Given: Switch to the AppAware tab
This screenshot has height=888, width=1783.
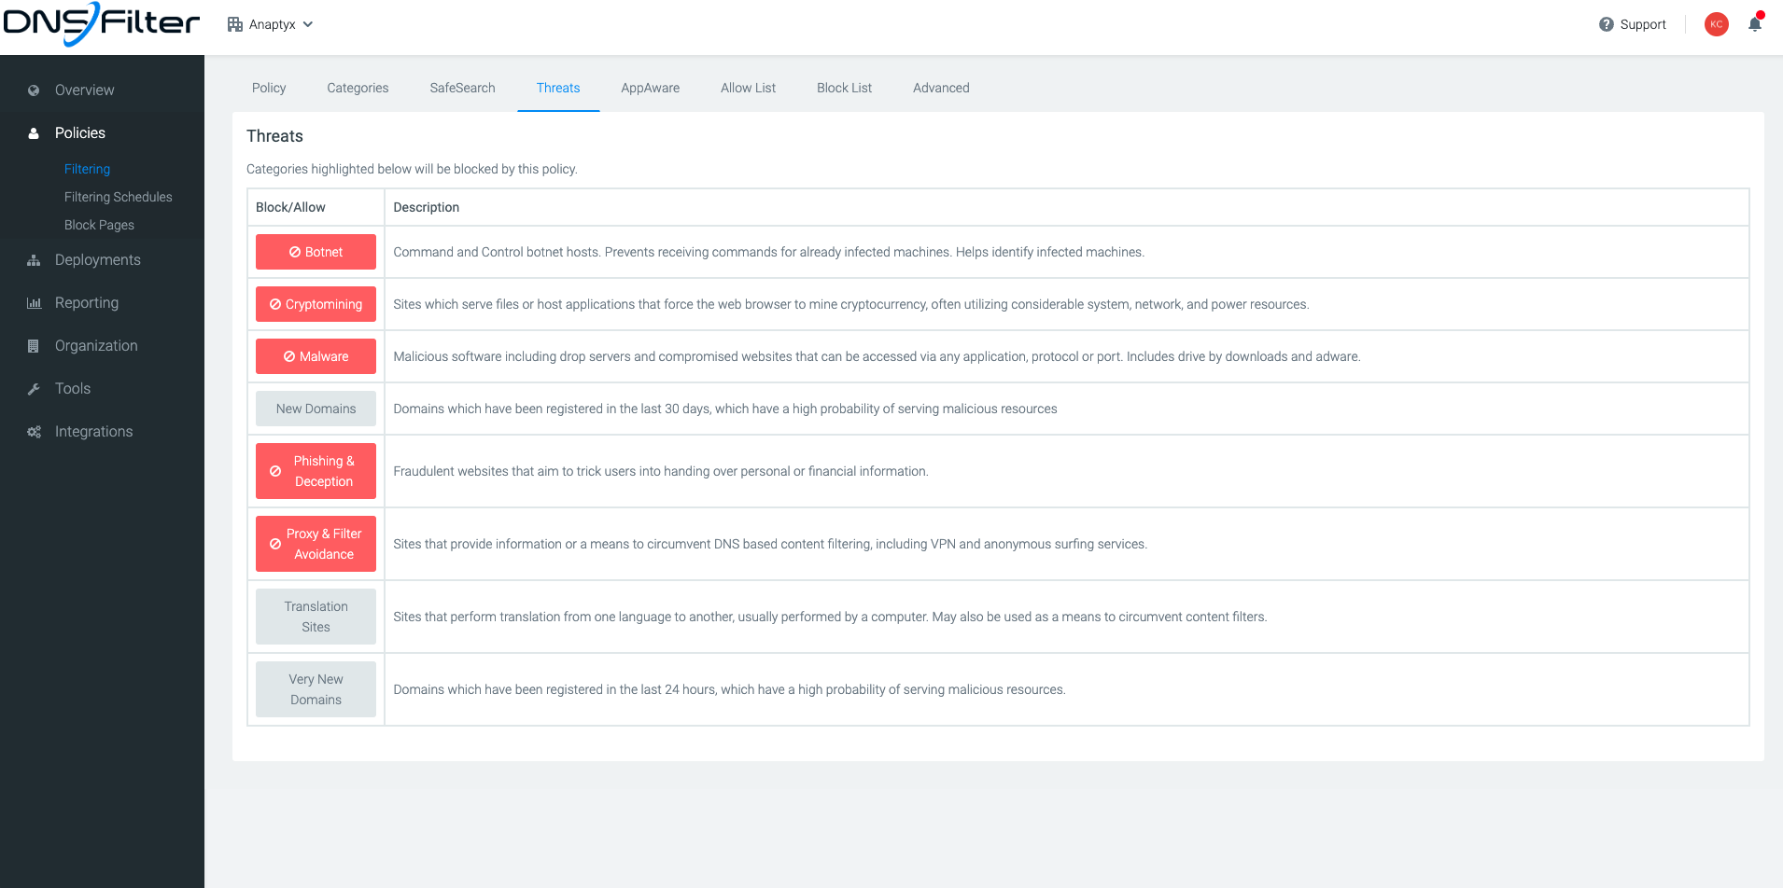Looking at the screenshot, I should [x=650, y=88].
